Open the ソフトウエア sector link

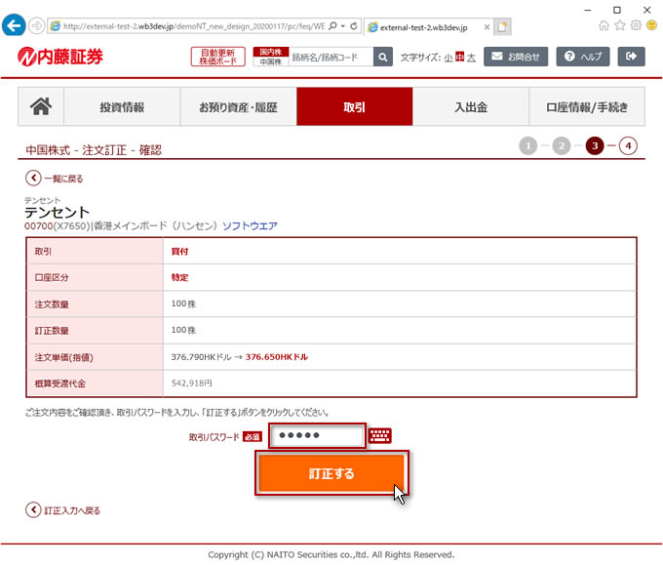250,225
